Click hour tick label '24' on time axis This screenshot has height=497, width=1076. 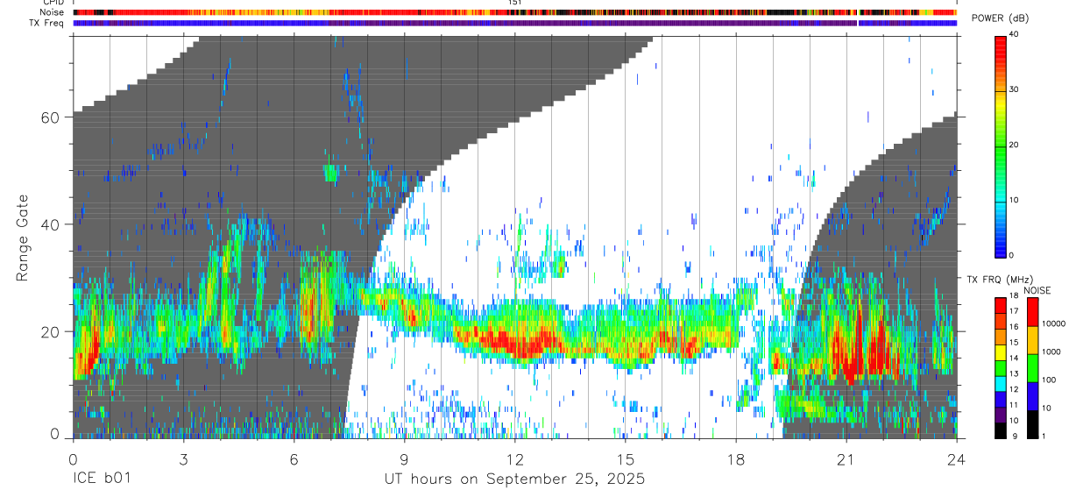(x=956, y=459)
